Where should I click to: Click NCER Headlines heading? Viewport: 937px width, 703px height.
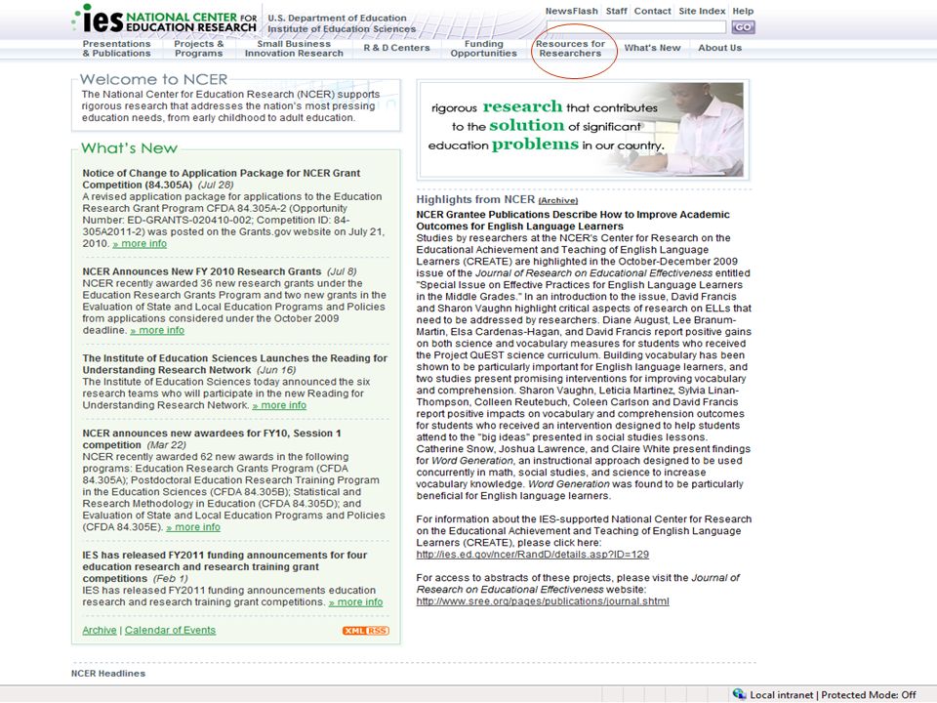pyautogui.click(x=108, y=673)
